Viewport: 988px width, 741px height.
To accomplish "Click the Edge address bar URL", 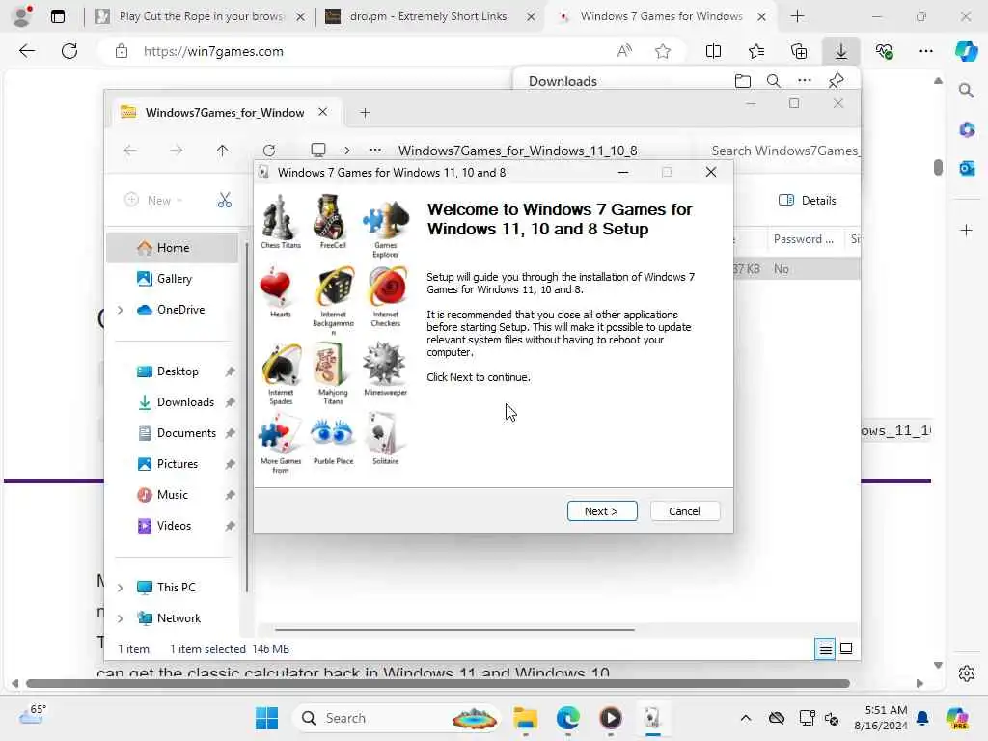I will 213,52.
